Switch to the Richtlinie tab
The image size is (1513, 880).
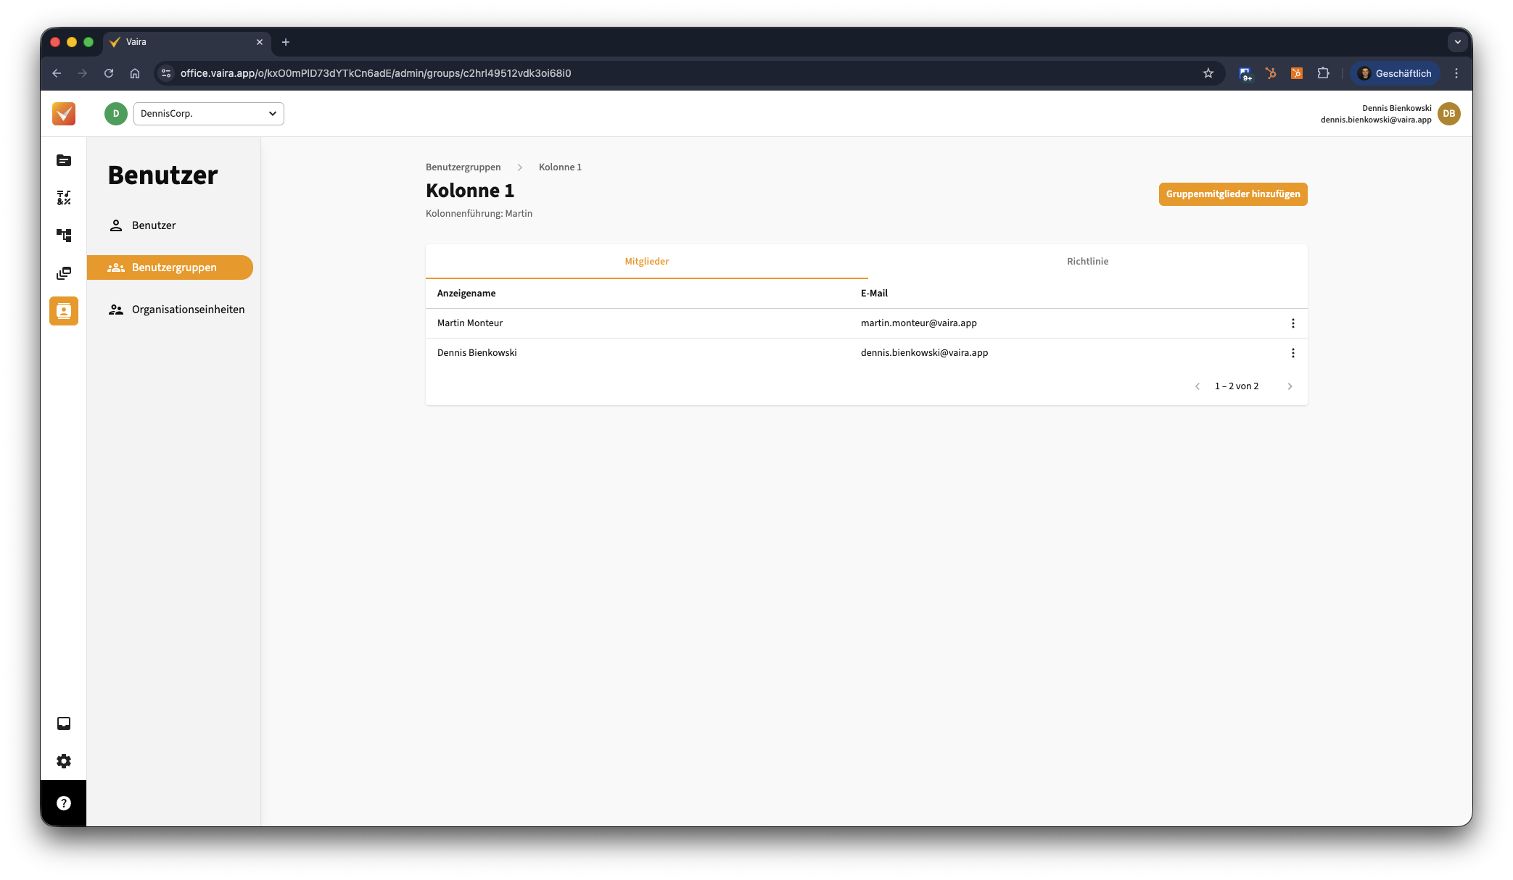pos(1087,262)
